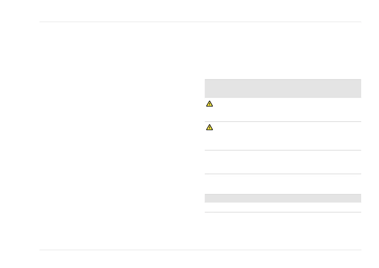
Task: Click the white gap between the table and thin gray bar
Action: coord(282,184)
